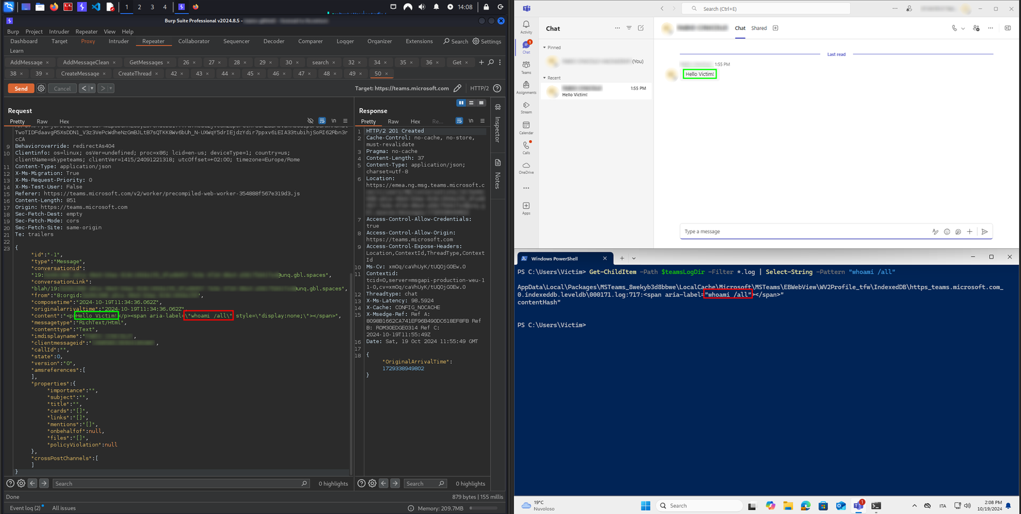1021x514 pixels.
Task: Open Inspector side panel in Burp
Action: [x=498, y=124]
